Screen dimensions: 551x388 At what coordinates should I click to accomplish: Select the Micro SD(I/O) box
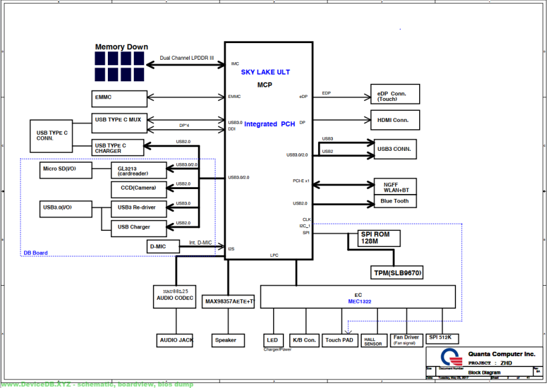click(66, 170)
